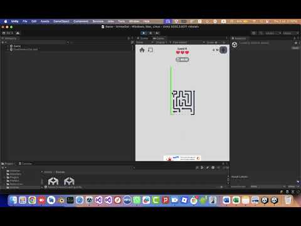Switch to the Scene view tab

click(142, 38)
